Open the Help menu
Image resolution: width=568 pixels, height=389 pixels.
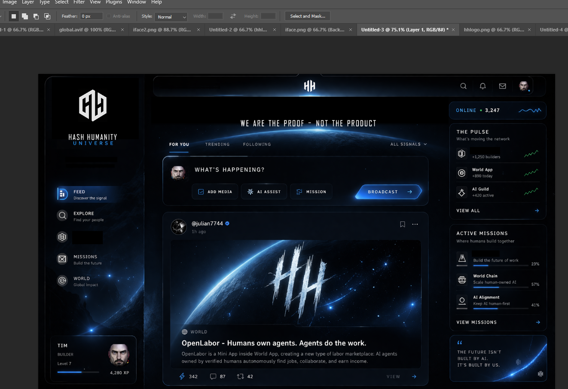156,2
